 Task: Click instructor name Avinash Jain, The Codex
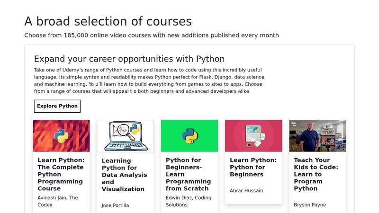[x=58, y=201]
